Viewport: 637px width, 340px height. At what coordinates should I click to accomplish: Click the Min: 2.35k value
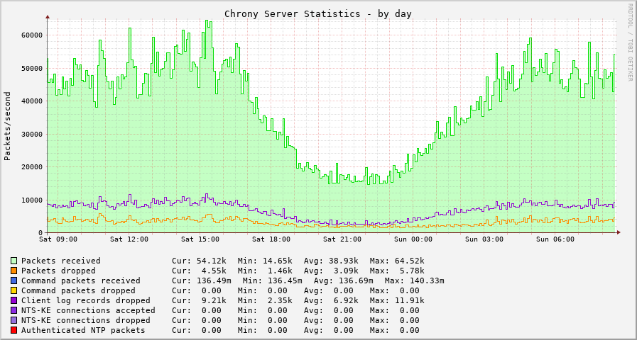pos(265,301)
